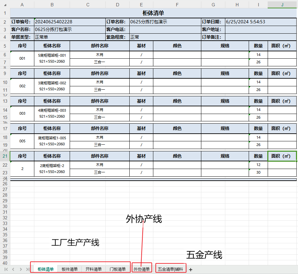Select column J header
This screenshot has height=274, width=298.
[x=282, y=4]
